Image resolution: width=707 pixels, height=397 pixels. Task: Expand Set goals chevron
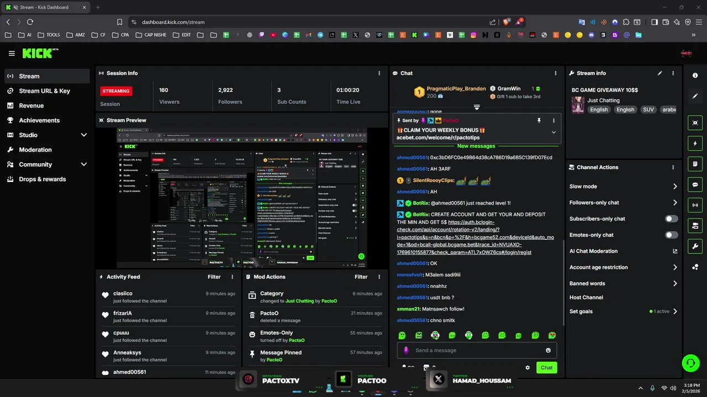[x=675, y=312]
